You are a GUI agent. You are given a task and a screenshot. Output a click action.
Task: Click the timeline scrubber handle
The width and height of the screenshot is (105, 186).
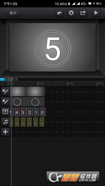[x=11, y=79]
